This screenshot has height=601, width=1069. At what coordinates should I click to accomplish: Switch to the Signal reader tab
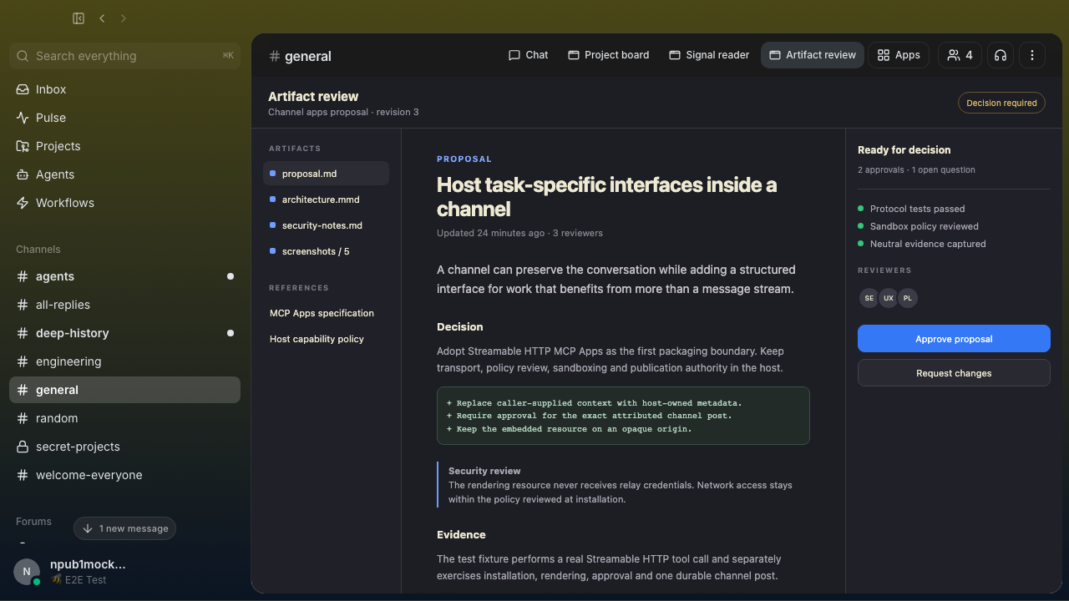(x=709, y=55)
